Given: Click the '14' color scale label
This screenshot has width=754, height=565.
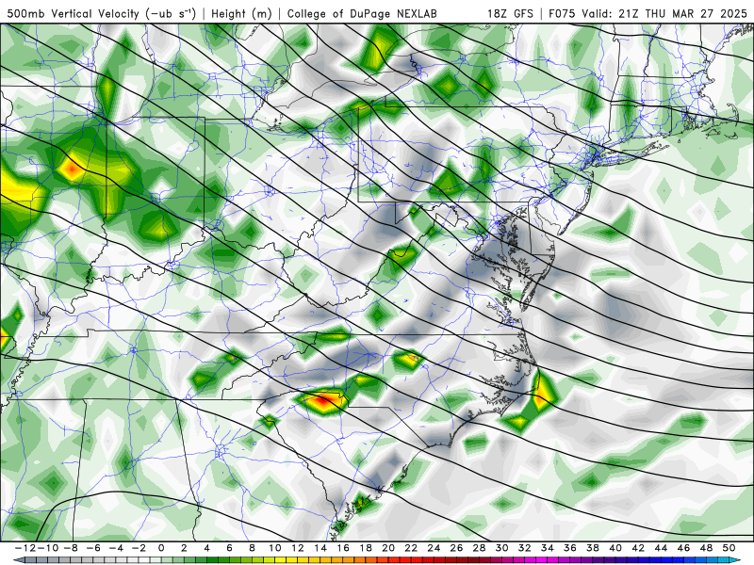Looking at the screenshot, I should pos(320,548).
